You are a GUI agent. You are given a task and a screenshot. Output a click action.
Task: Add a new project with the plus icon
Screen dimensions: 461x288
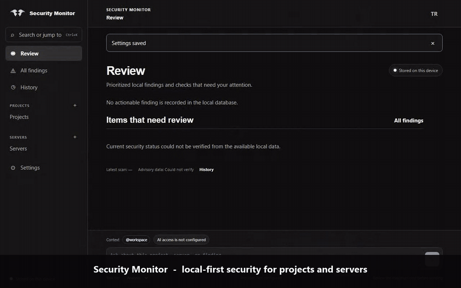coord(75,105)
